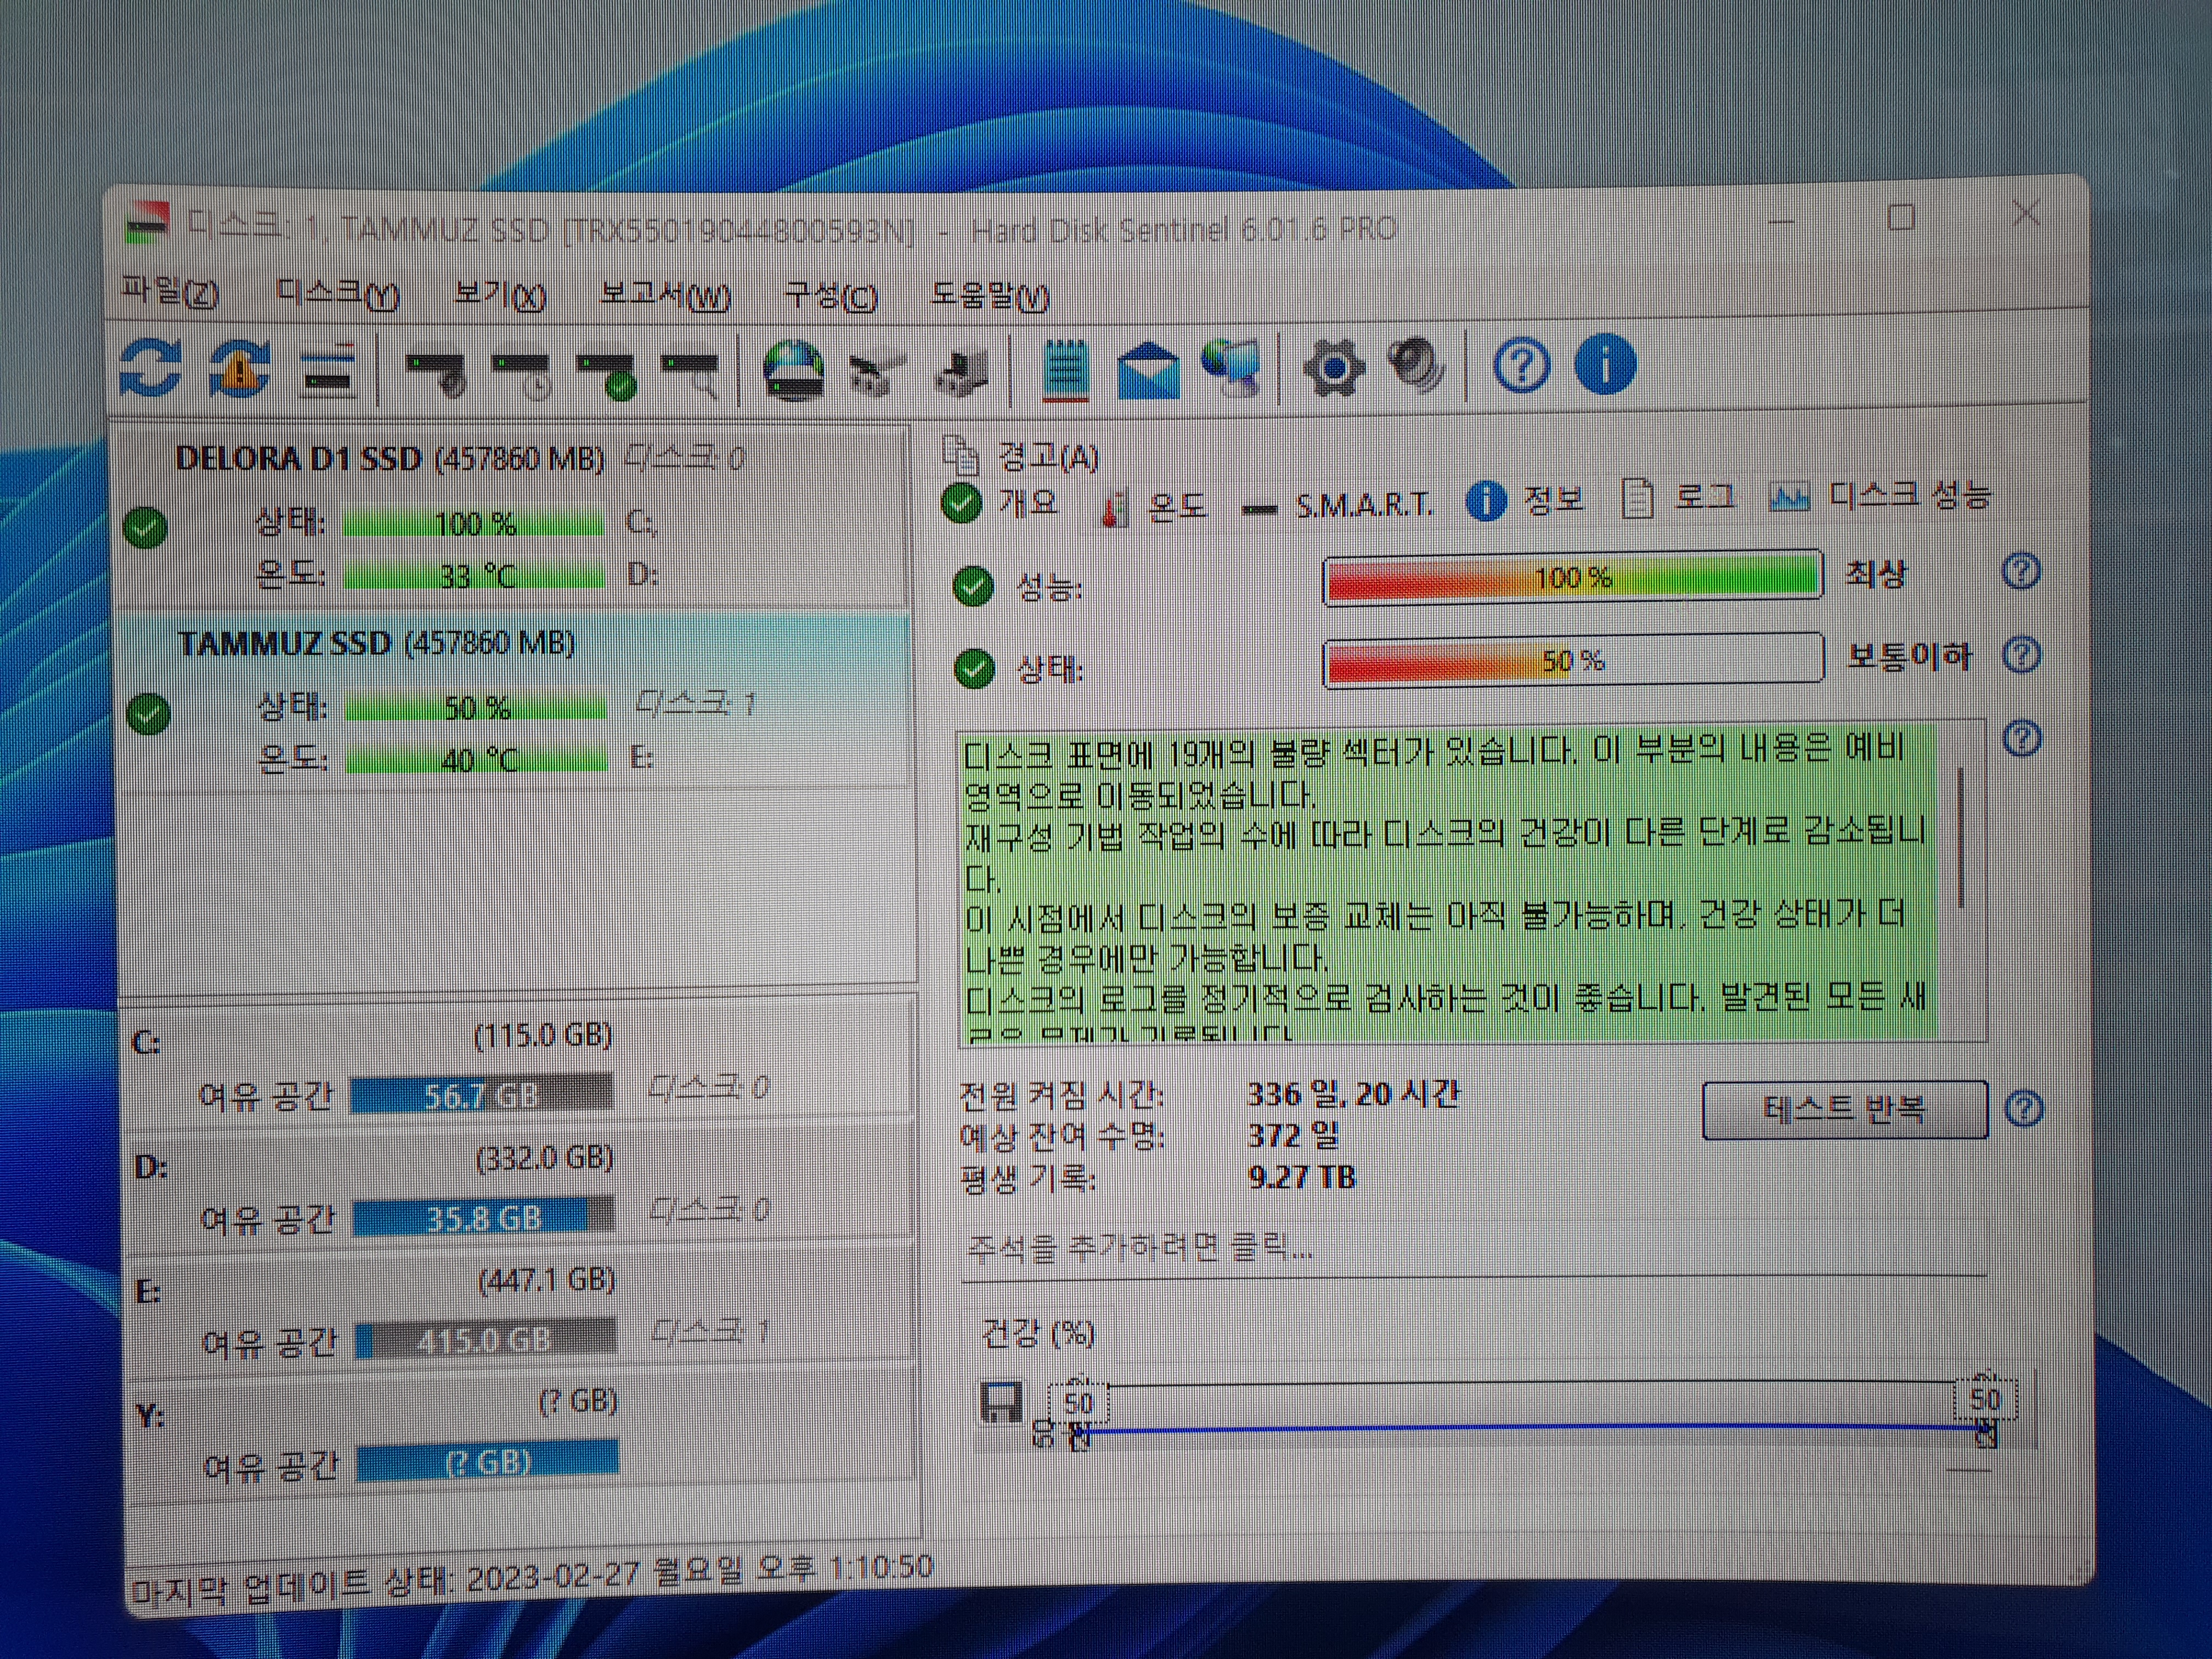Click the TAMMUZ 40 °C temperature bar
Image resolution: width=2212 pixels, height=1659 pixels.
(477, 761)
